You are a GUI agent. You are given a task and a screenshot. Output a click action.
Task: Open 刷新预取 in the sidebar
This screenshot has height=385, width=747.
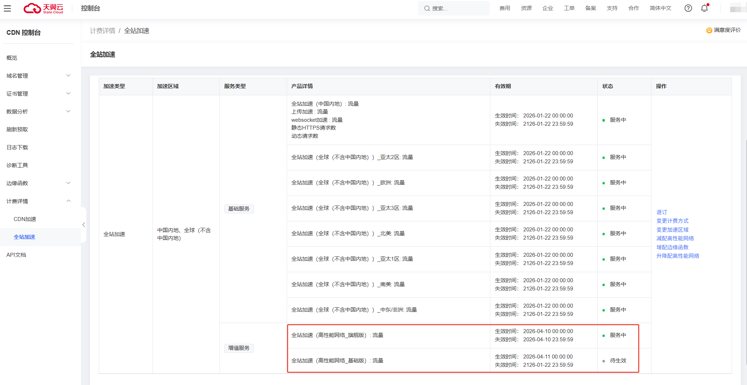tap(17, 130)
